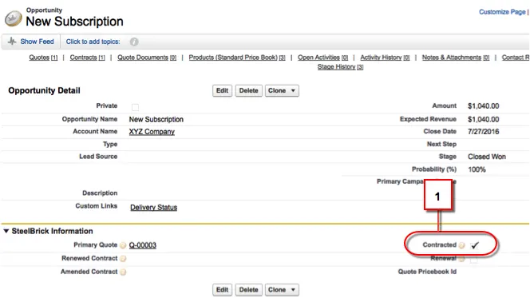This screenshot has width=530, height=298.
Task: Jump to Open Activities [0] list
Action: click(x=322, y=58)
